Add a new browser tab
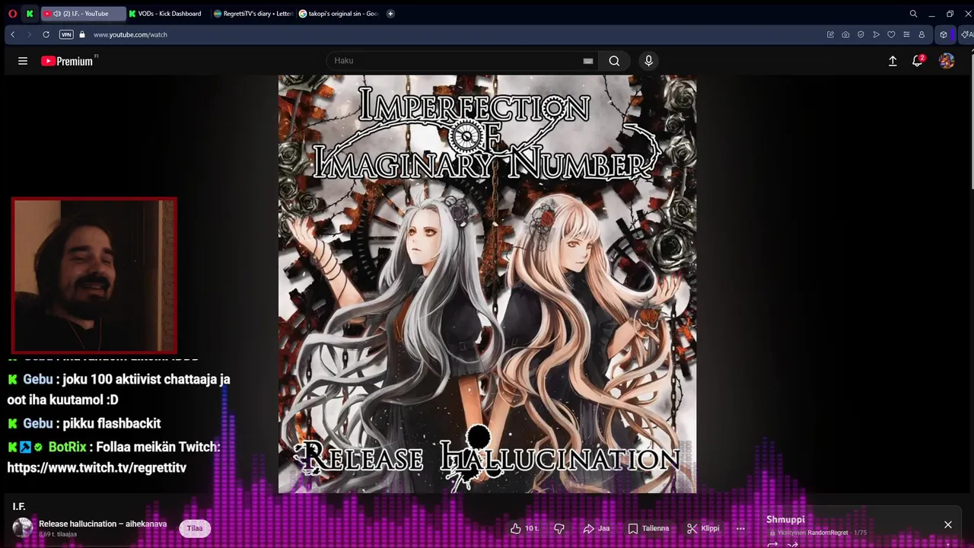The image size is (974, 548). (x=390, y=14)
